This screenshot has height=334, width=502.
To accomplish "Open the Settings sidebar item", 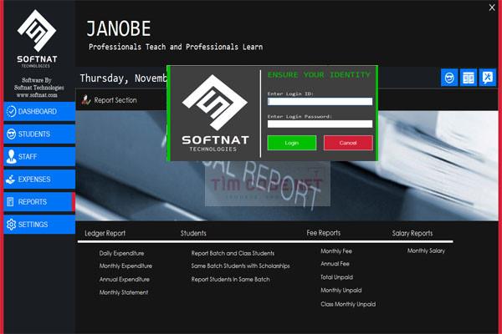I will tap(39, 225).
